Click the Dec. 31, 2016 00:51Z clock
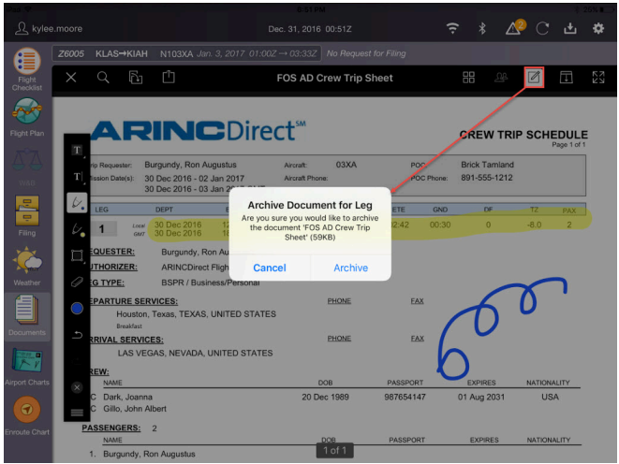The image size is (619, 464). pyautogui.click(x=310, y=29)
